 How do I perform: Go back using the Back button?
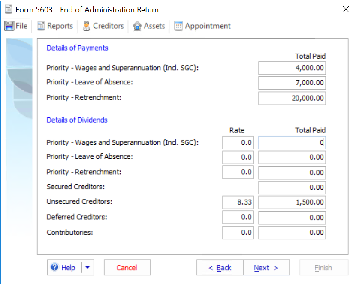(x=220, y=267)
